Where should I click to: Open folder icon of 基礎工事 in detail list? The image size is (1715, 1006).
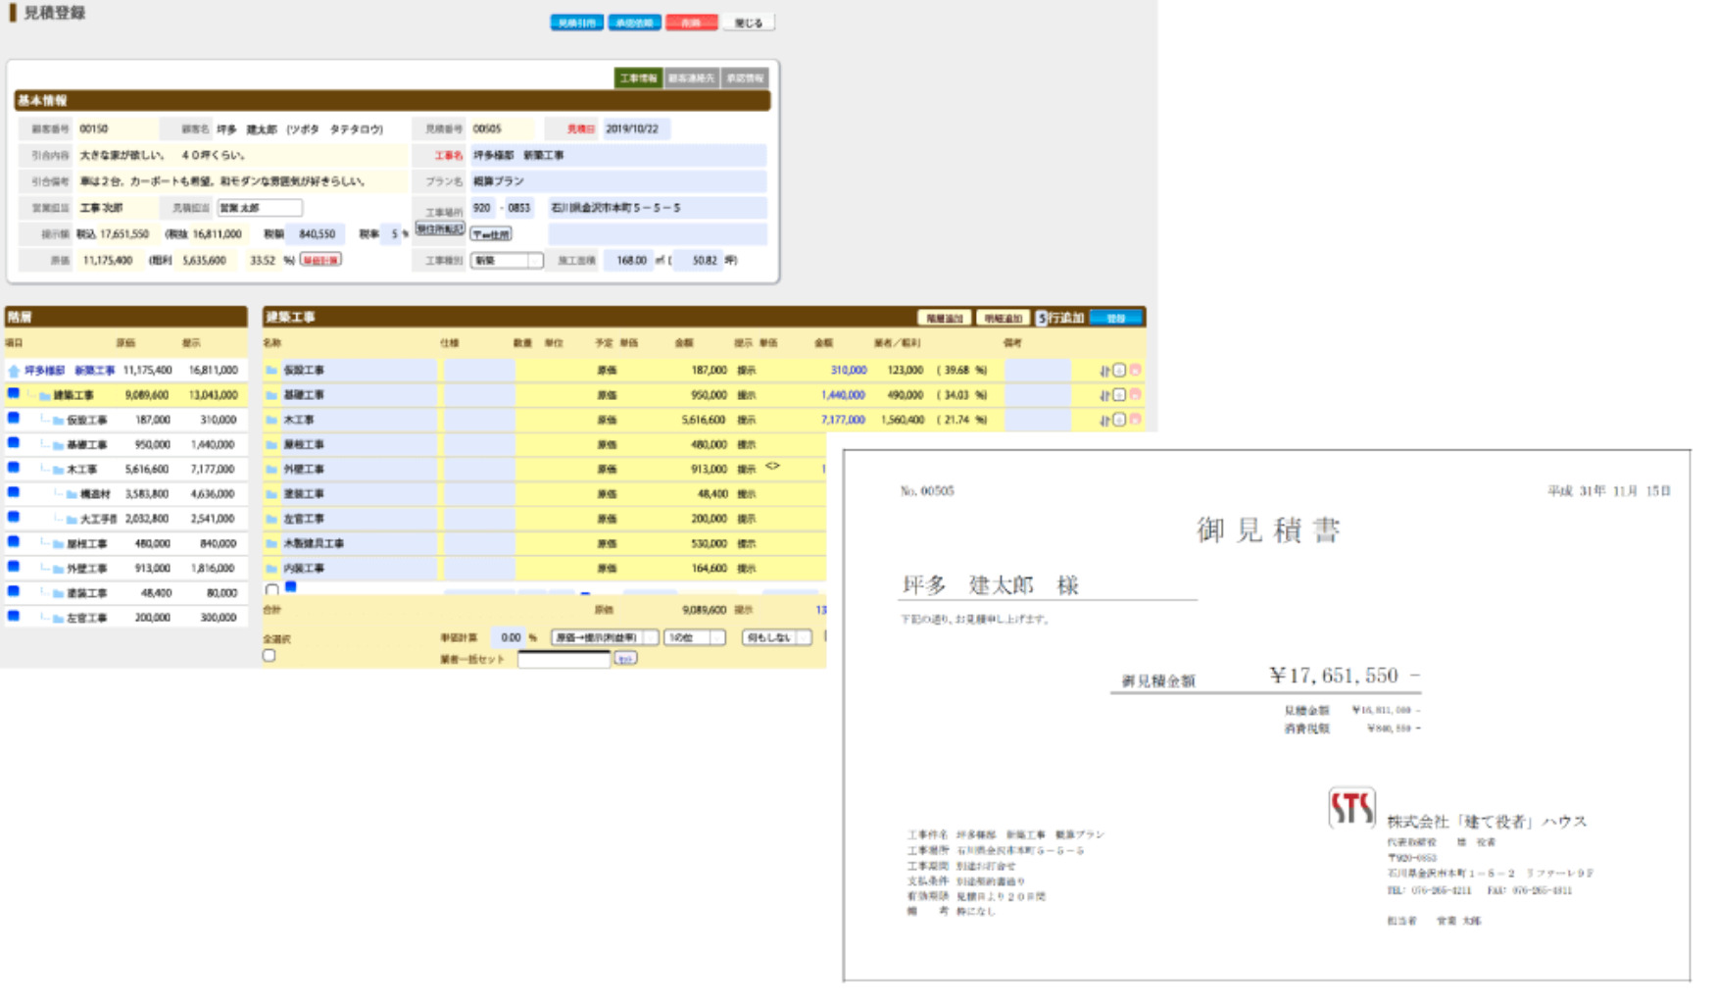(271, 395)
